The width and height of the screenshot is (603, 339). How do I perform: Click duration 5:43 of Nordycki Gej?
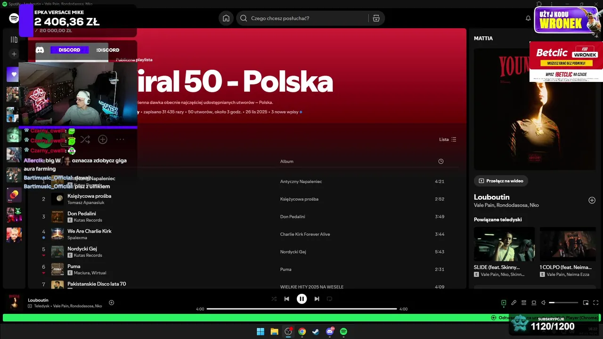440,252
